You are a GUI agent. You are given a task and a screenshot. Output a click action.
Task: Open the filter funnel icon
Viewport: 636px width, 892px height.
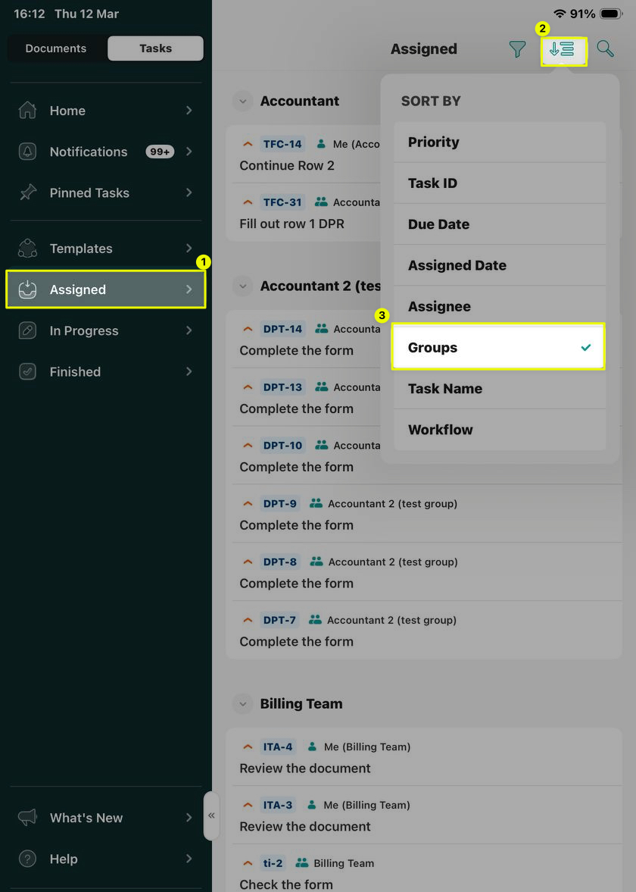point(517,49)
